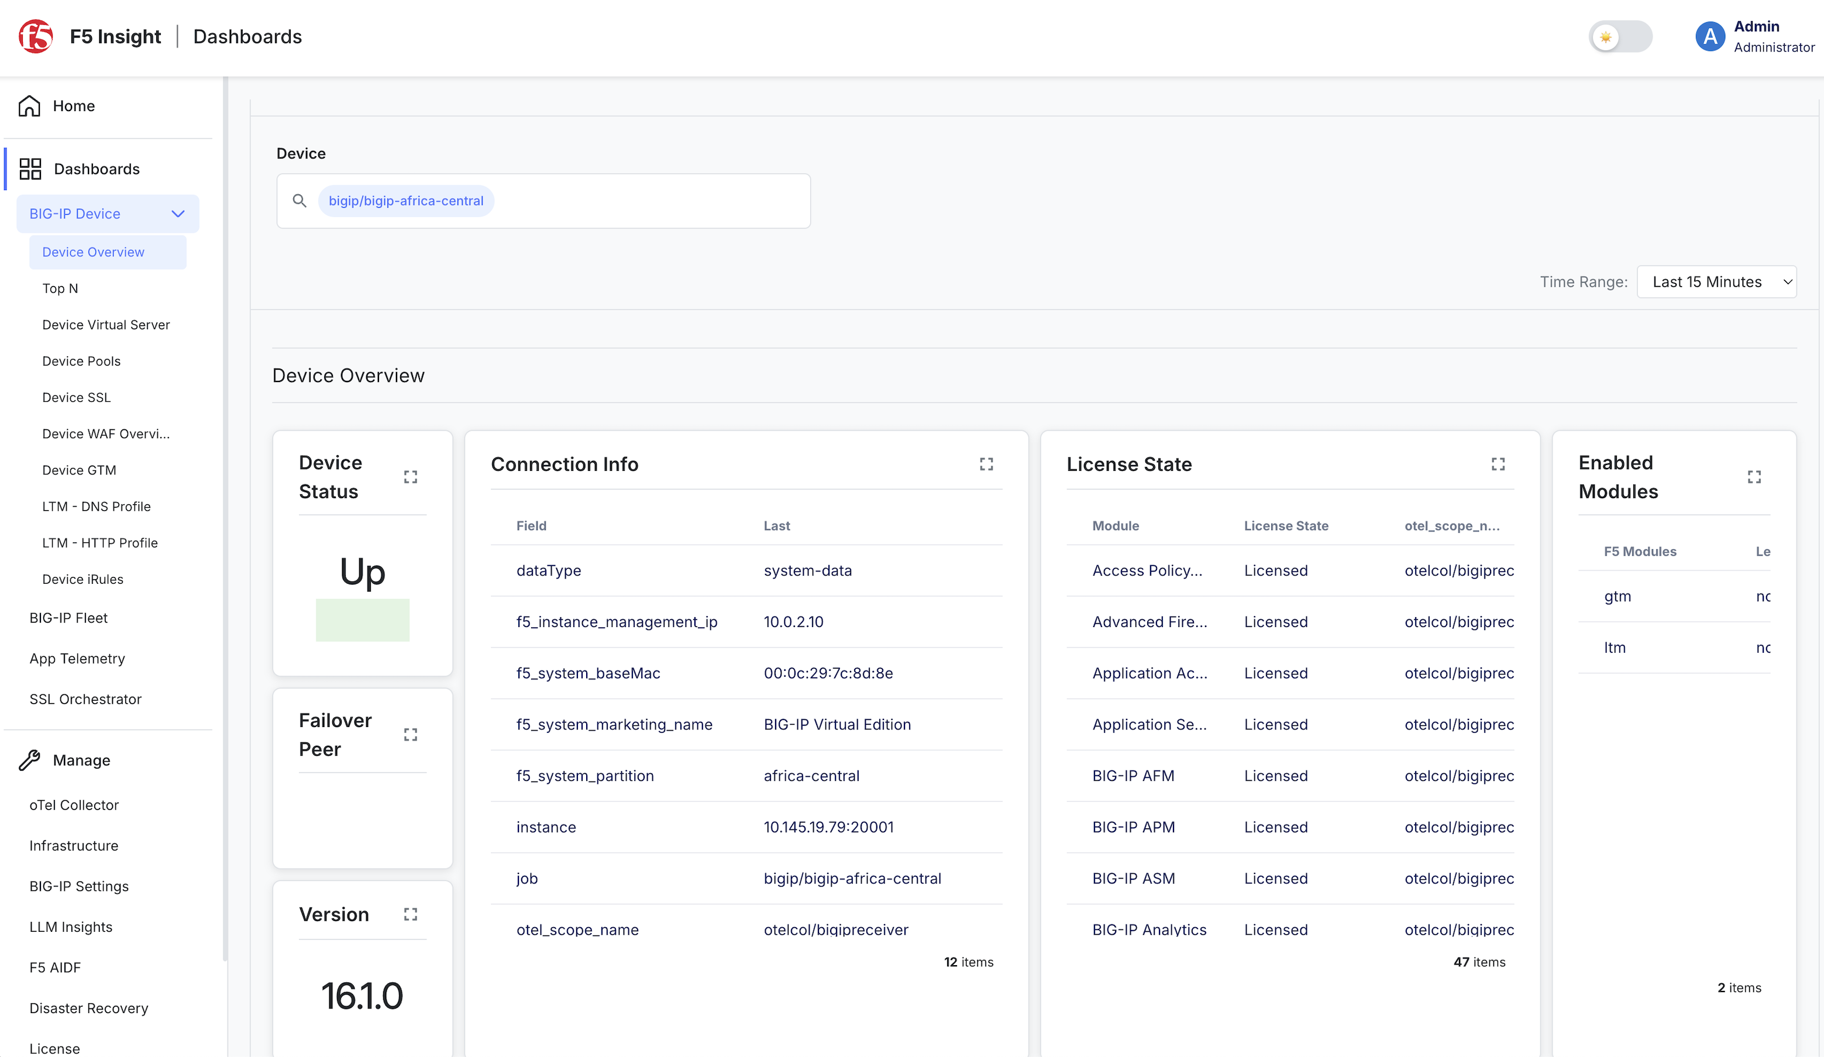The image size is (1824, 1057).
Task: Sort by Module column header
Action: 1116,526
